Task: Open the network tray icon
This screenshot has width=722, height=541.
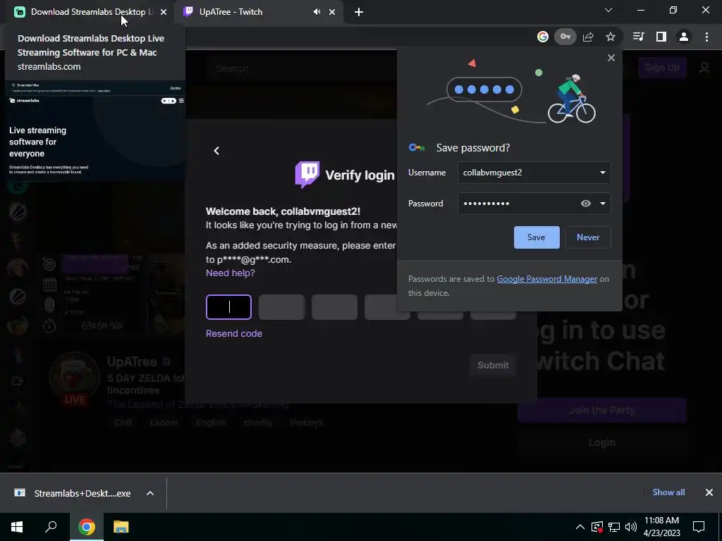Action: pyautogui.click(x=614, y=527)
